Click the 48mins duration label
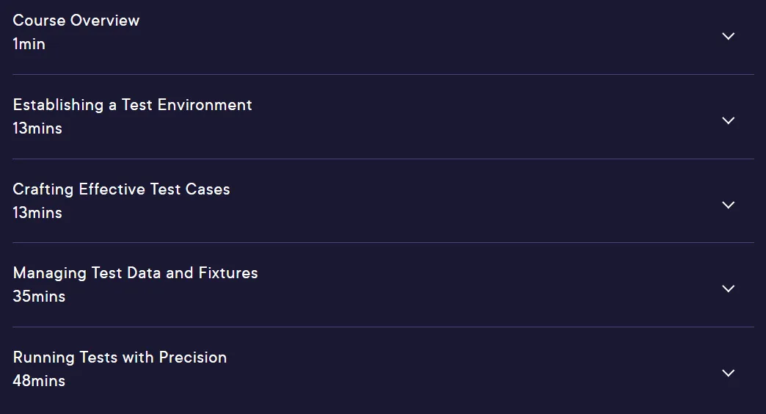Image resolution: width=766 pixels, height=414 pixels. [39, 381]
